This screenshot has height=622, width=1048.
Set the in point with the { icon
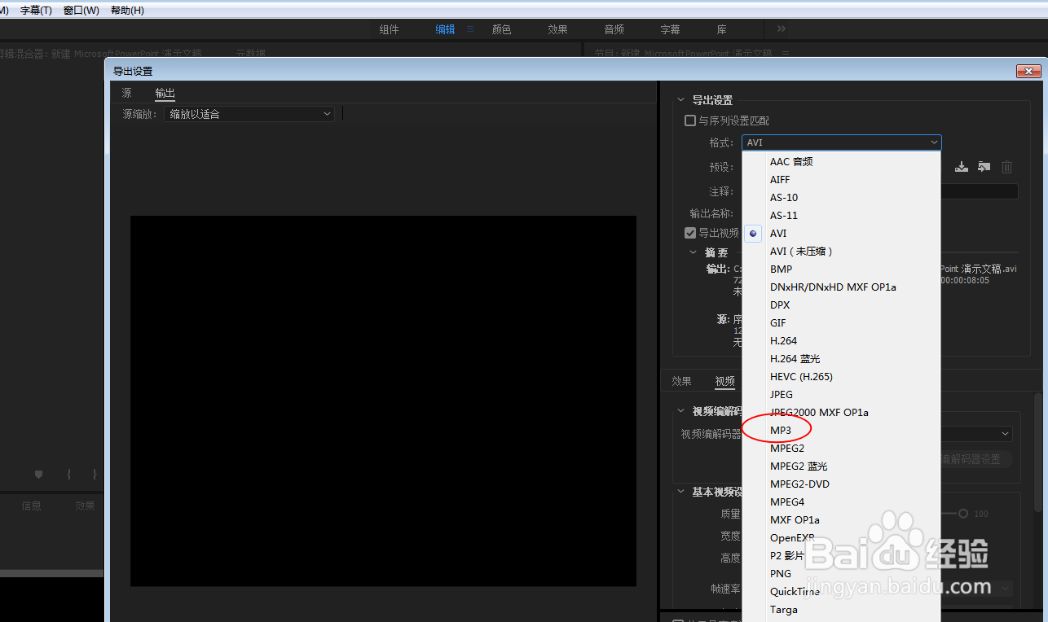click(68, 473)
